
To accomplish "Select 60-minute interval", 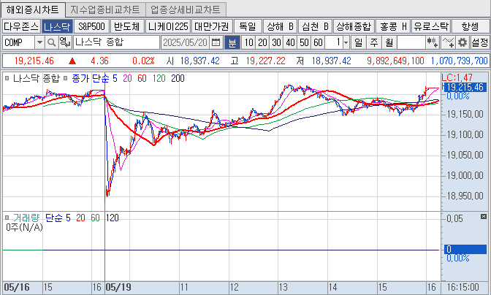I will (x=318, y=42).
